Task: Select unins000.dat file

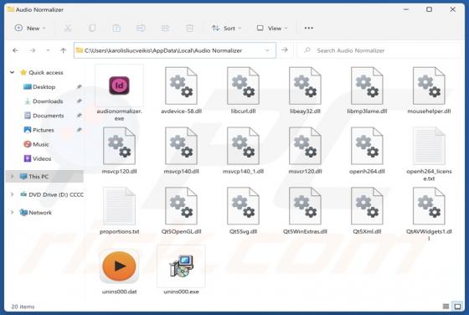Action: pos(119,271)
